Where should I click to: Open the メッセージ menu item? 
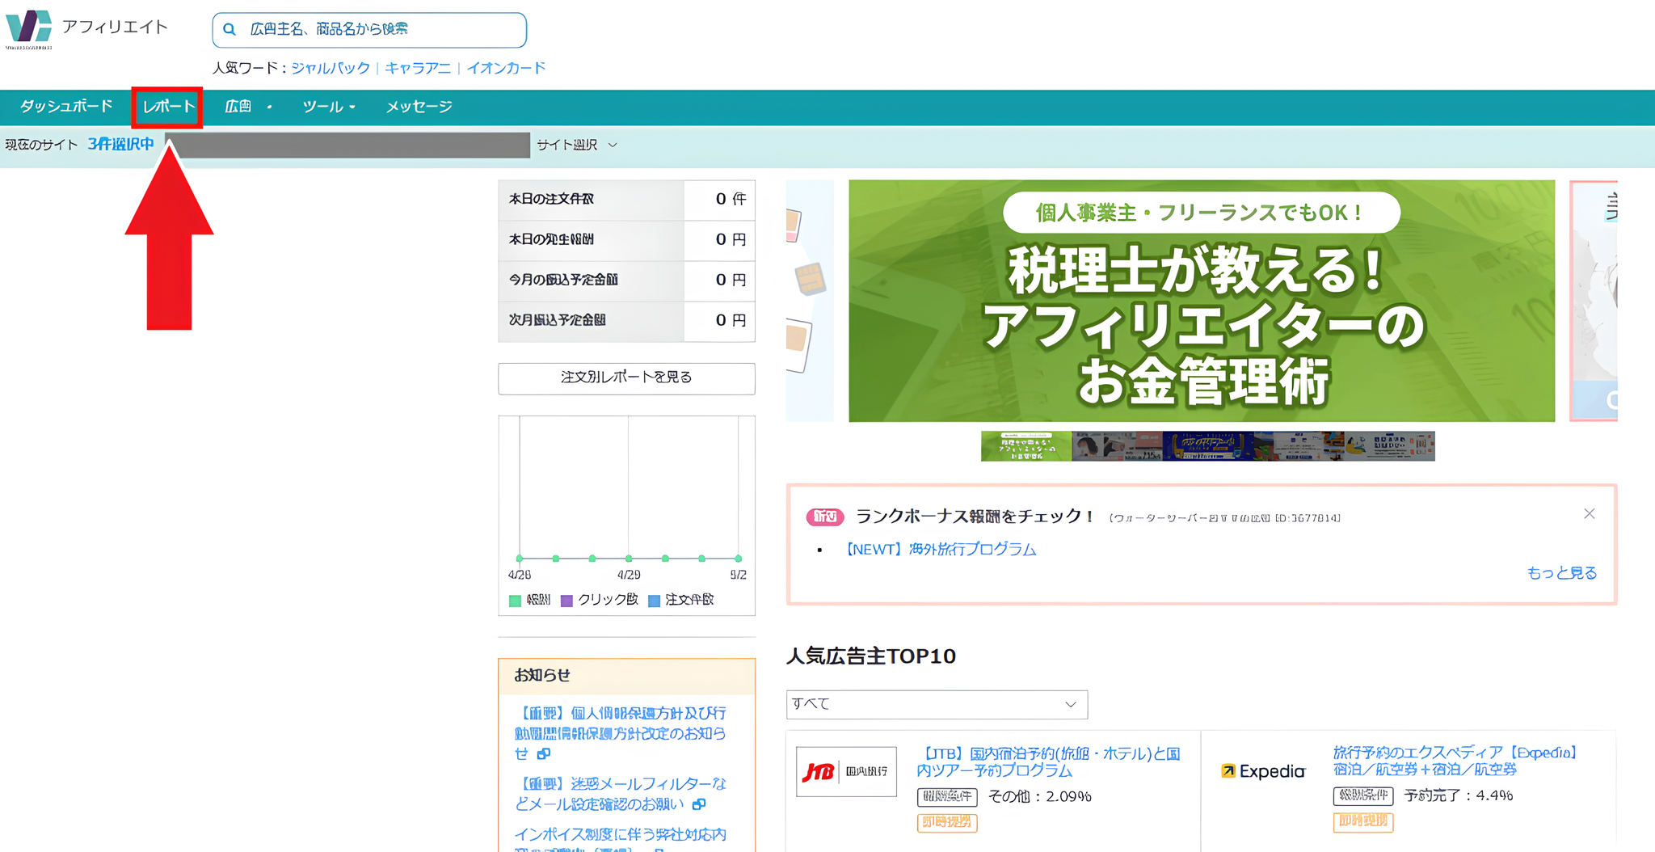(419, 106)
